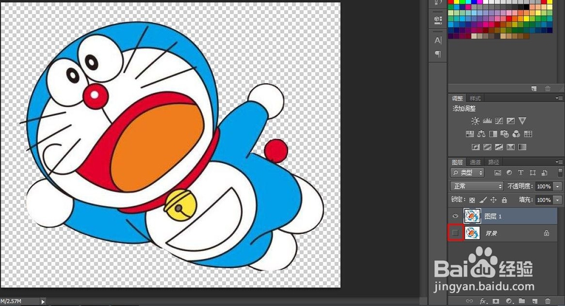Add a Curves adjustment

tap(499, 121)
